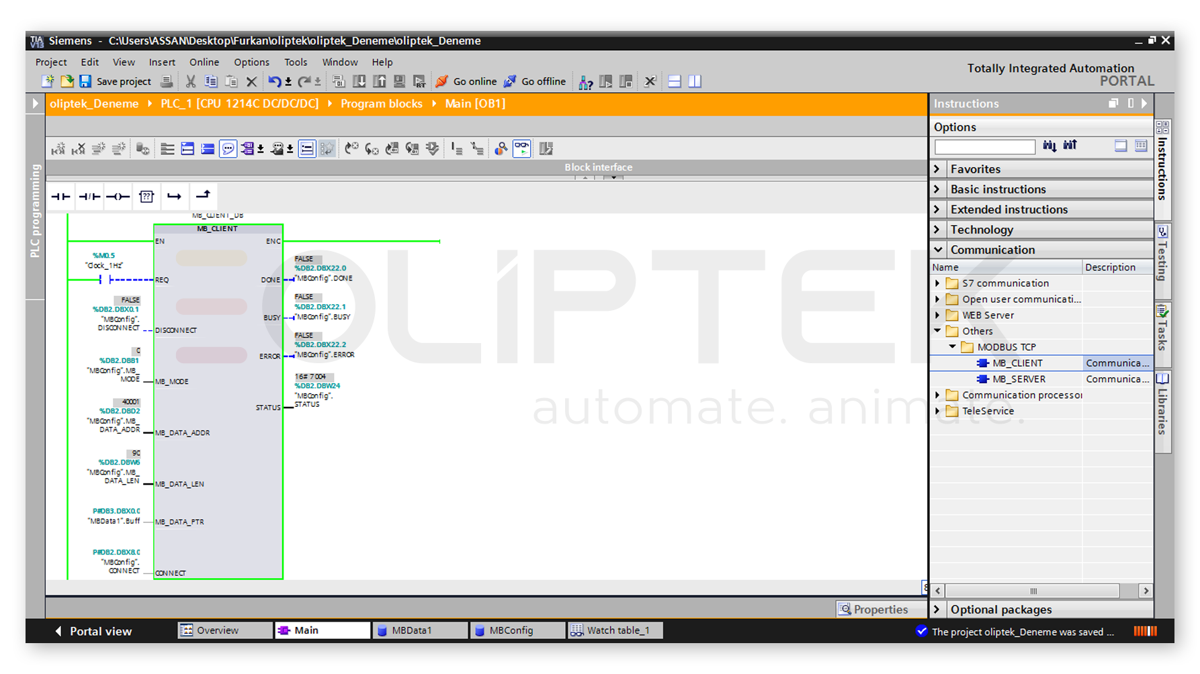Image resolution: width=1200 pixels, height=674 pixels.
Task: Expand the S7 communication folder
Action: click(x=938, y=283)
